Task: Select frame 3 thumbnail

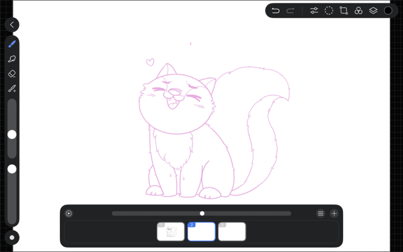Action: 232,232
